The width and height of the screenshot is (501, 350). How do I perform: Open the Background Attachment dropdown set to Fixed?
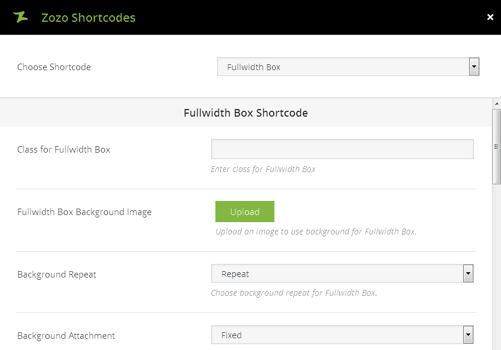tap(342, 335)
